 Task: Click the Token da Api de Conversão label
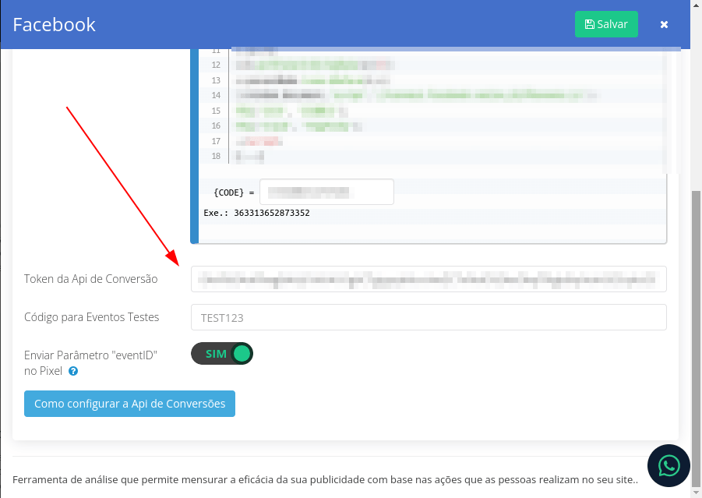pyautogui.click(x=91, y=279)
